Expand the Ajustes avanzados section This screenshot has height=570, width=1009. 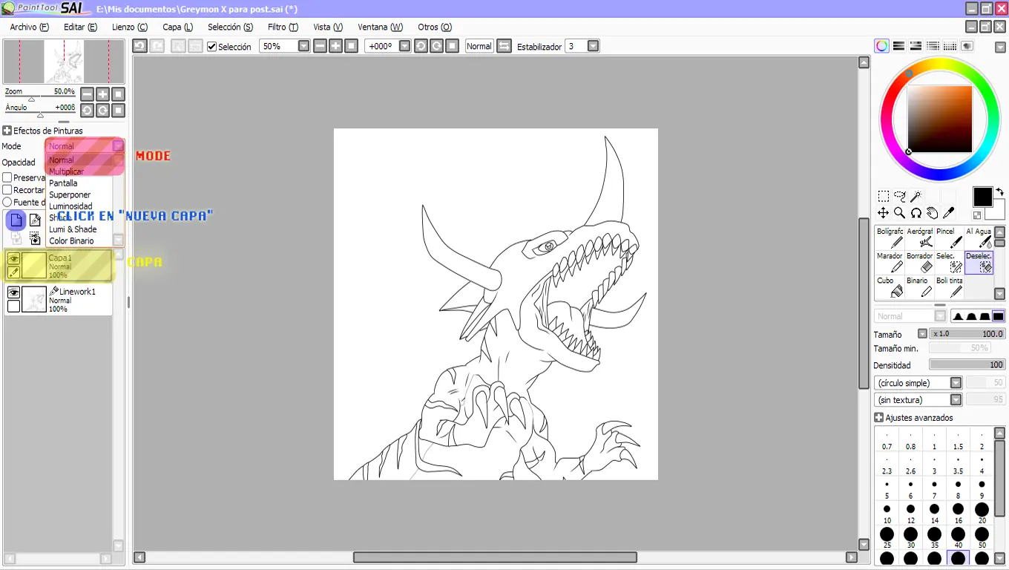[879, 418]
